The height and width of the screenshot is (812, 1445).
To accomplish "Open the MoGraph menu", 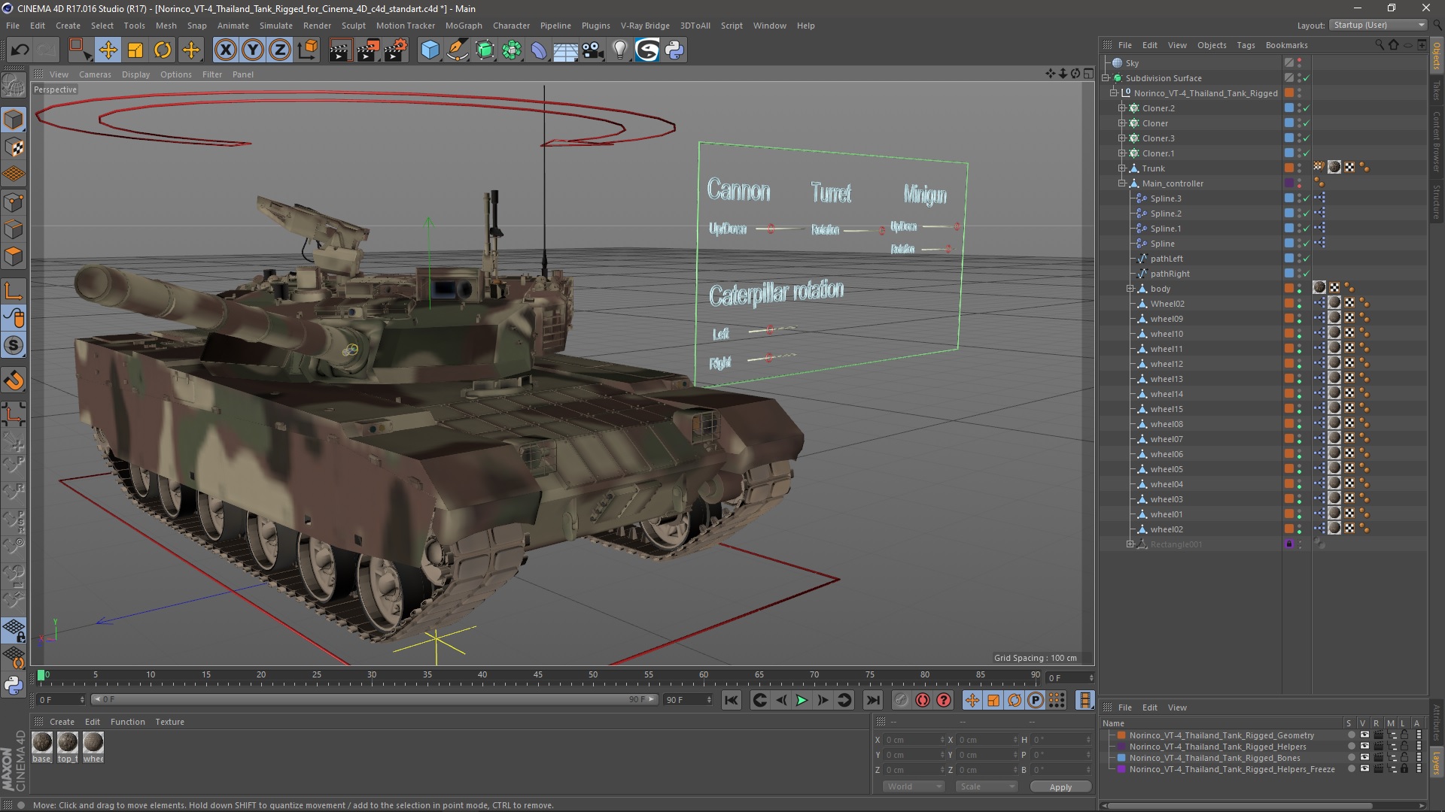I will [x=464, y=26].
